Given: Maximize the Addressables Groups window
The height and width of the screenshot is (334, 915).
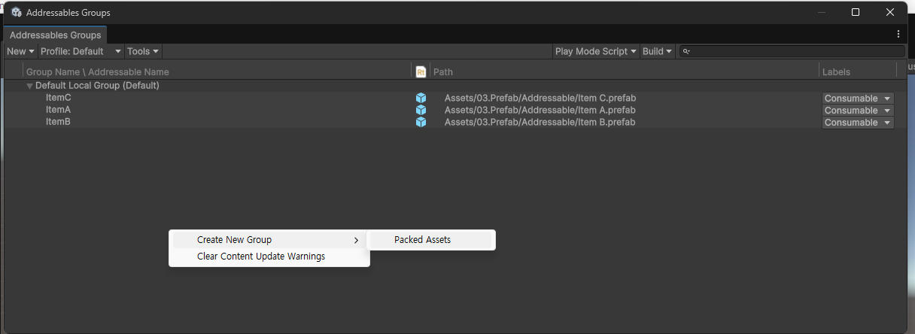Looking at the screenshot, I should [856, 12].
